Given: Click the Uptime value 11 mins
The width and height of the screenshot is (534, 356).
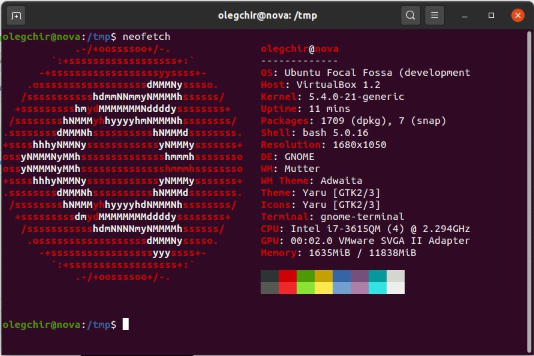Looking at the screenshot, I should coord(329,109).
